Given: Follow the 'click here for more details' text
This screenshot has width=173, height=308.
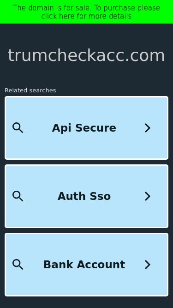Looking at the screenshot, I should pyautogui.click(x=86, y=16).
